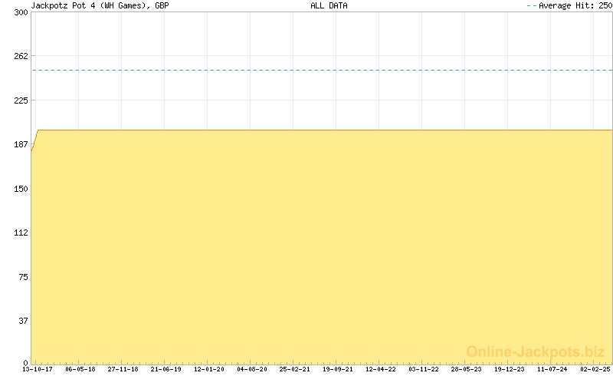Click the 300 value on the y-axis
This screenshot has height=376, width=613.
(x=20, y=12)
